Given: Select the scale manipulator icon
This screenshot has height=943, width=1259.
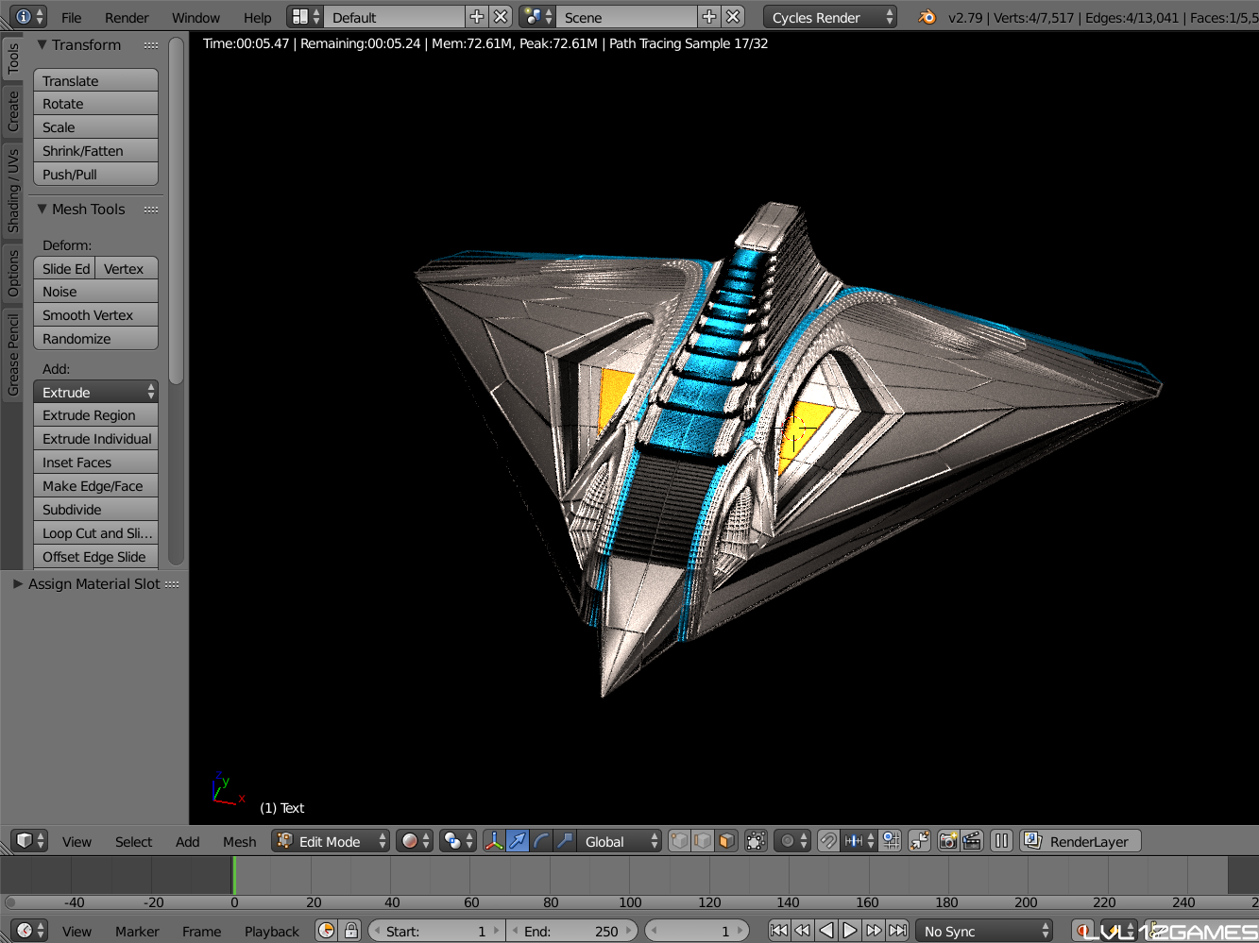Looking at the screenshot, I should tap(565, 841).
